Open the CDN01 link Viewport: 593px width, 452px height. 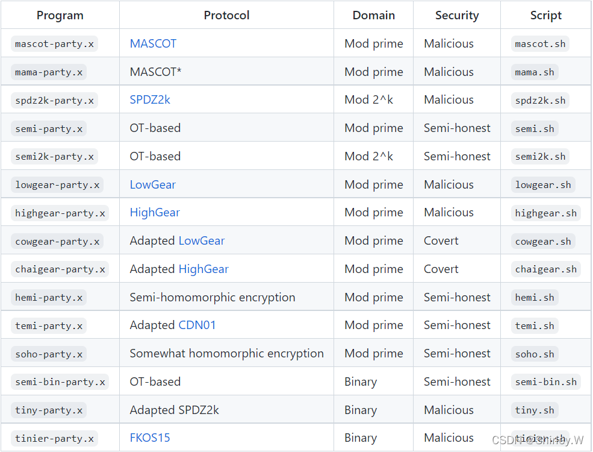pyautogui.click(x=197, y=325)
